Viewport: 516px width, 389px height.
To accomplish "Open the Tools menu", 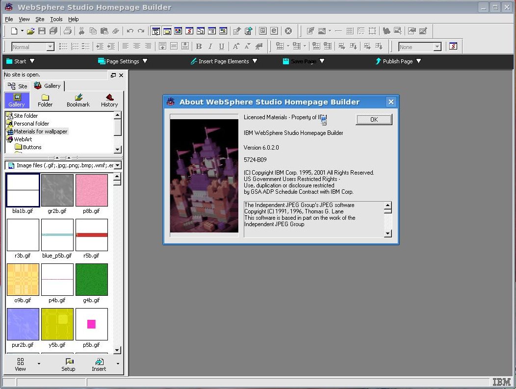I will point(56,19).
